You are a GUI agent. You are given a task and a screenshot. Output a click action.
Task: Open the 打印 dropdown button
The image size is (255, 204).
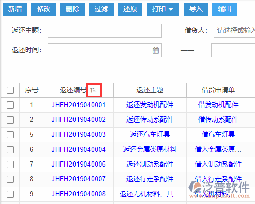pyautogui.click(x=163, y=9)
